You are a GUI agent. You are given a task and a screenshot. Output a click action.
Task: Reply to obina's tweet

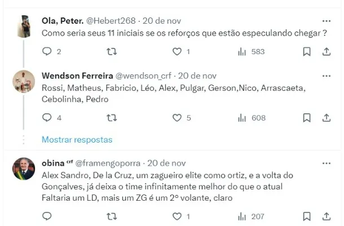tap(47, 216)
